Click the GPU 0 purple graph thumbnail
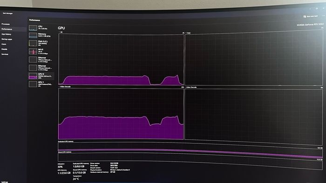Image resolution: width=326 pixels, height=183 pixels. tap(33, 76)
